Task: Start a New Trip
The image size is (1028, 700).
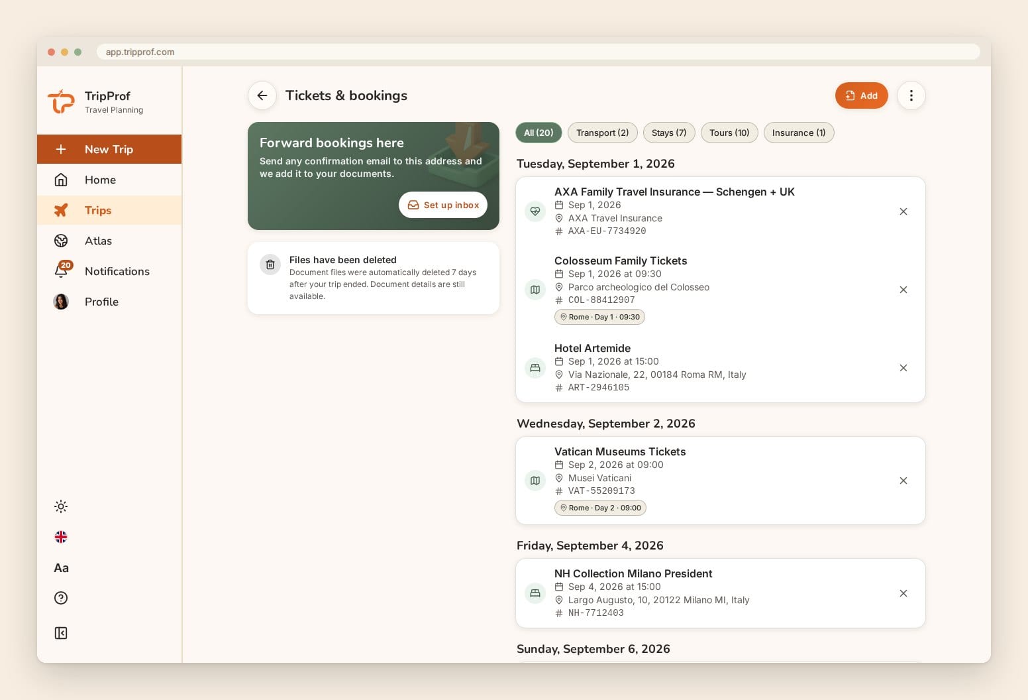Action: click(109, 149)
